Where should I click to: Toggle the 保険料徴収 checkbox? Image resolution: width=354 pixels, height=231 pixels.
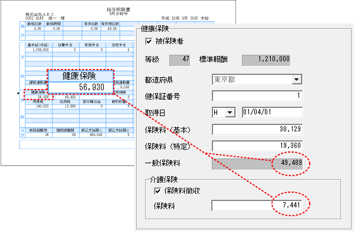click(x=158, y=191)
